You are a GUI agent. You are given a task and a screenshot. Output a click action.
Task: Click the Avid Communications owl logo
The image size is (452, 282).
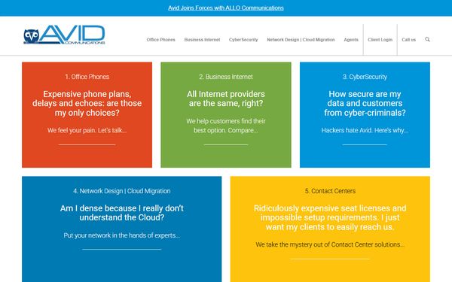point(64,35)
